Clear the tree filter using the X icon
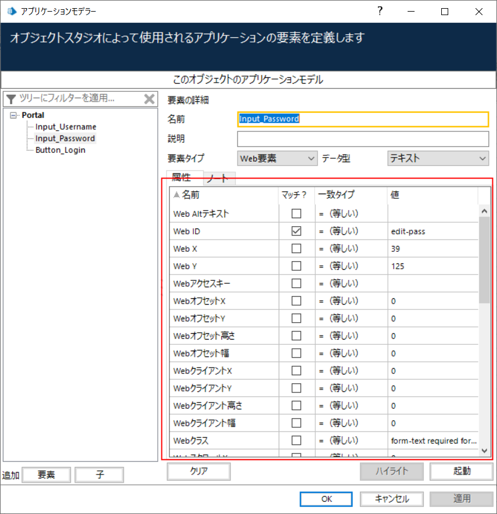 149,99
